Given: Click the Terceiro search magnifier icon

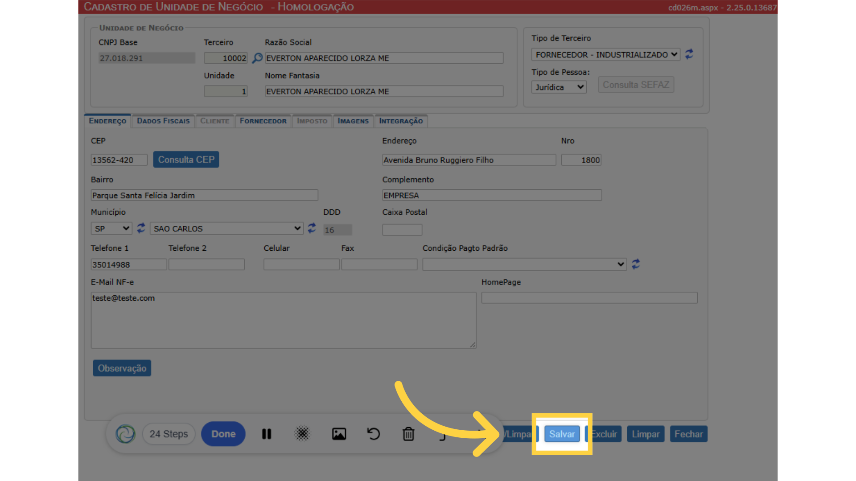Looking at the screenshot, I should (x=257, y=58).
